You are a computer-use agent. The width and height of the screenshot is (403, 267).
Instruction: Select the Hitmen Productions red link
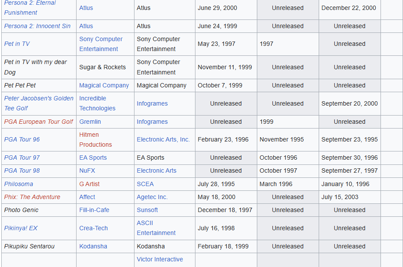pos(95,139)
